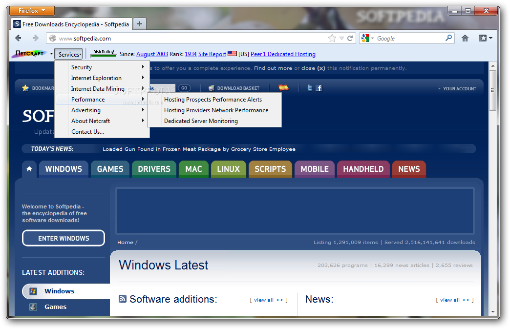Open the Firefox menu button
Viewport: 510px width, 329px height.
click(32, 11)
